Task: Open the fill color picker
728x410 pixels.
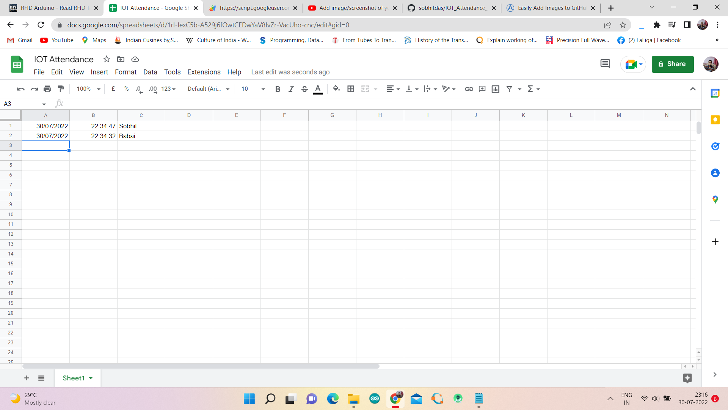Action: pos(336,89)
